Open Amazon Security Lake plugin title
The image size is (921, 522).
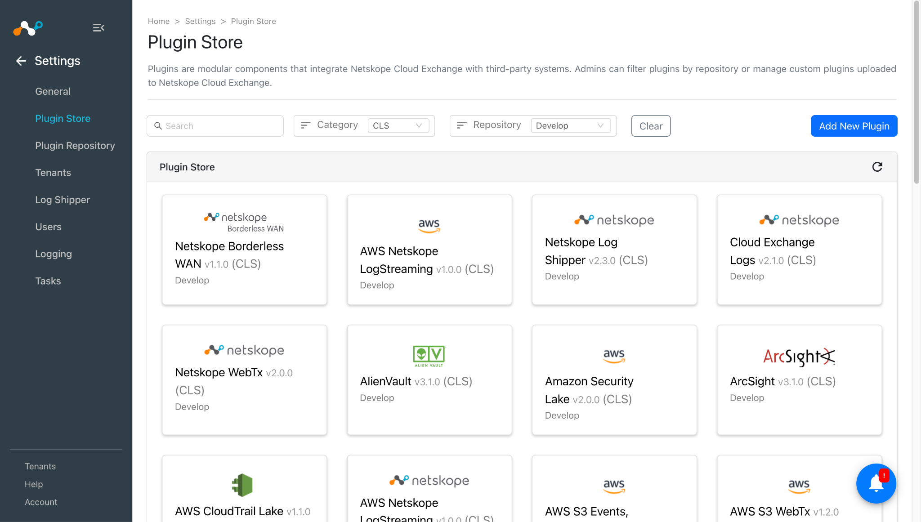589,390
